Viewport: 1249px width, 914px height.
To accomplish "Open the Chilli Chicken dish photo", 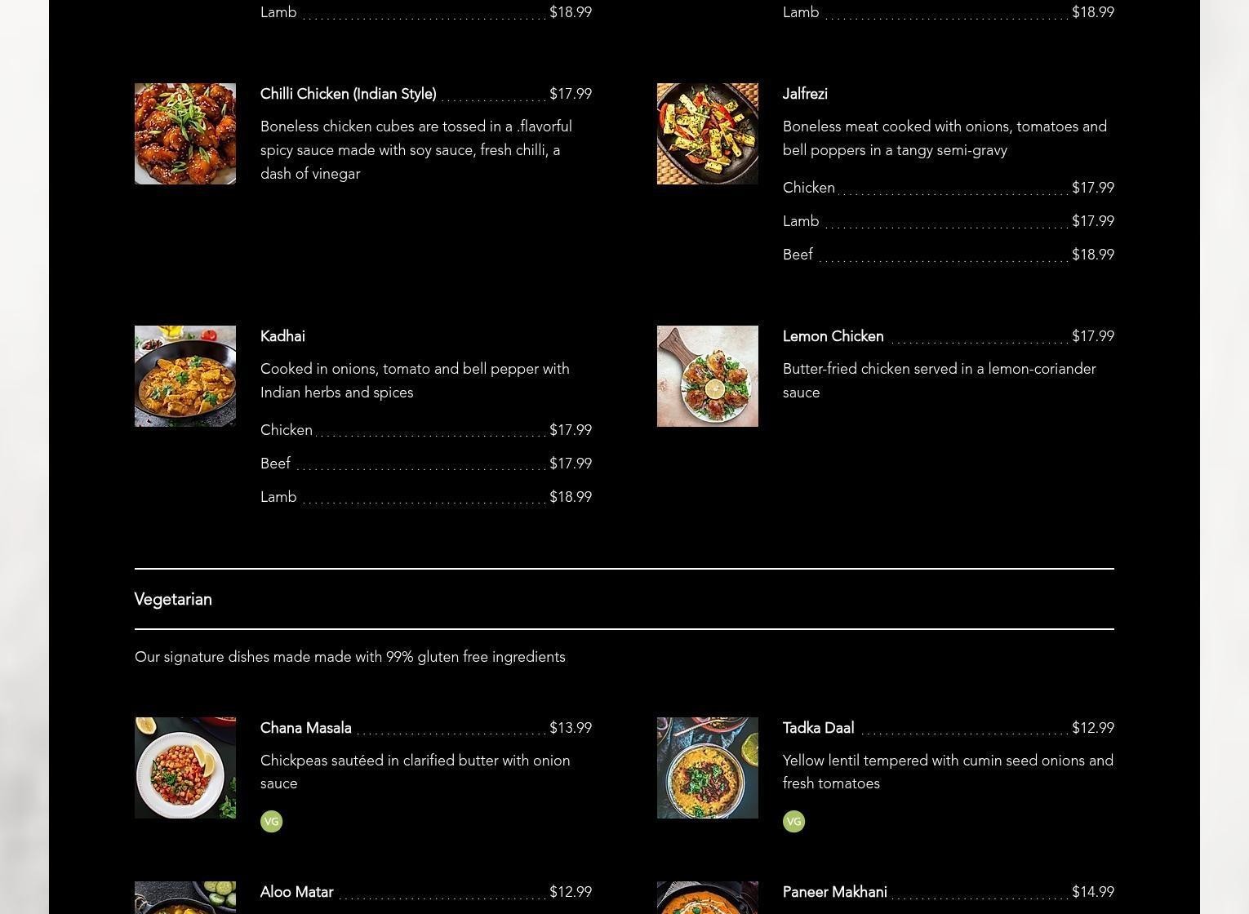I will click(x=185, y=134).
